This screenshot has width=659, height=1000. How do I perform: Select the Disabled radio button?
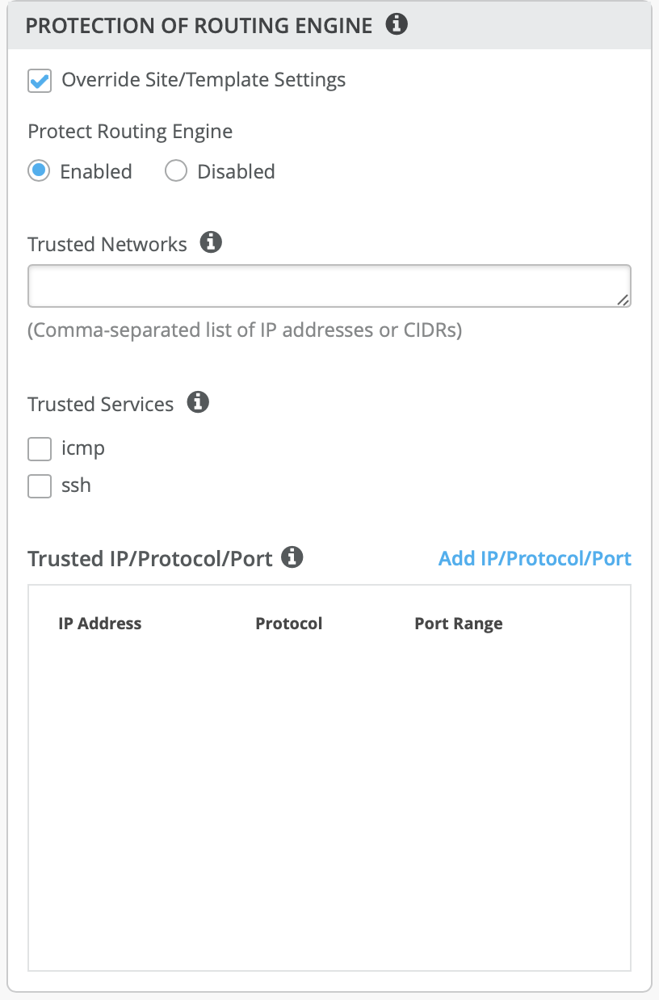(x=176, y=171)
